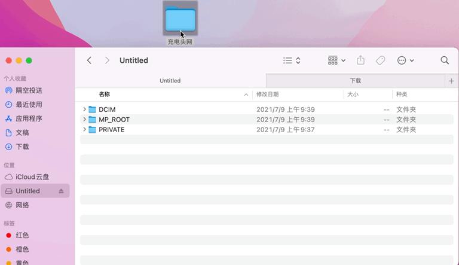Open 下载 in the sidebar

tap(22, 147)
